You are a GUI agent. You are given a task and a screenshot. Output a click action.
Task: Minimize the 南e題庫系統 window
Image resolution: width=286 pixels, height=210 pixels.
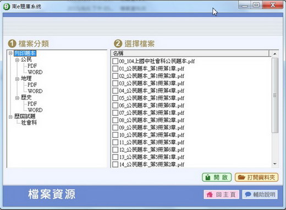(x=245, y=5)
